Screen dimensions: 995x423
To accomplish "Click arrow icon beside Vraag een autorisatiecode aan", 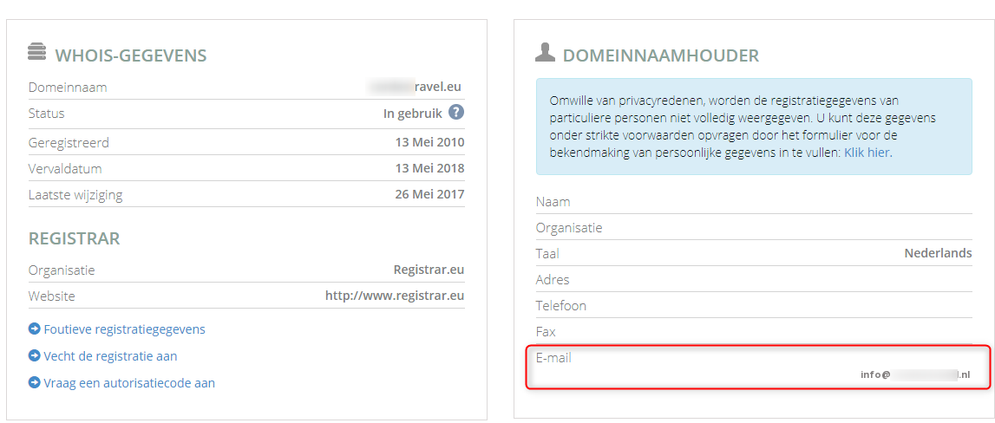I will pyautogui.click(x=35, y=382).
